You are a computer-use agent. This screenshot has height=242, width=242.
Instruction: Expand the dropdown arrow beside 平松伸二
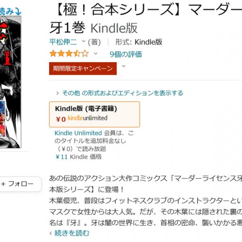tap(83, 41)
